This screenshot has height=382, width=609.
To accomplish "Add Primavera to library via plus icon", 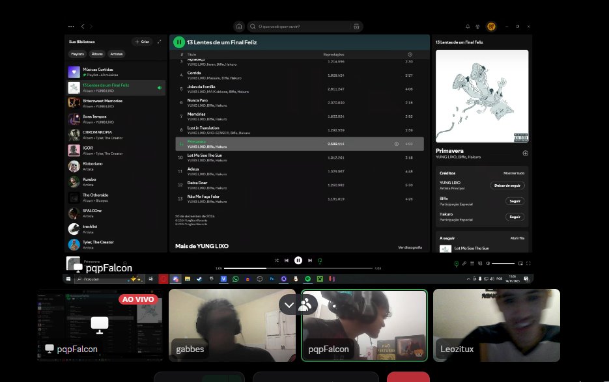I will pos(525,154).
